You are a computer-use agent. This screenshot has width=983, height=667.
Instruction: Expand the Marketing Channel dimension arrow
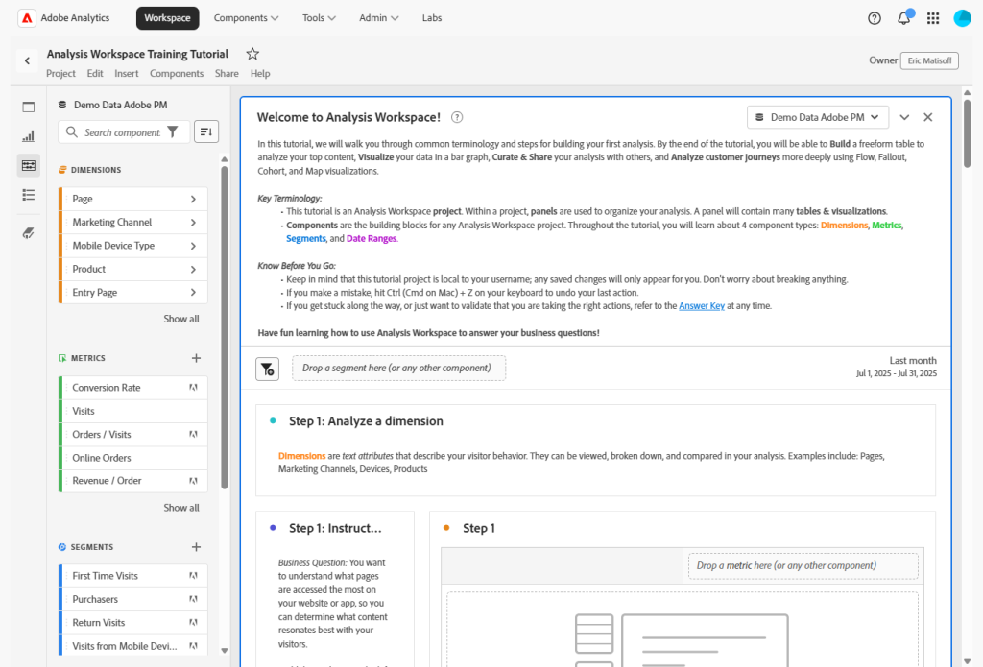193,223
